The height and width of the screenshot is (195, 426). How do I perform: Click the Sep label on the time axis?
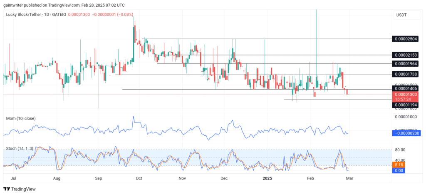[99, 179]
